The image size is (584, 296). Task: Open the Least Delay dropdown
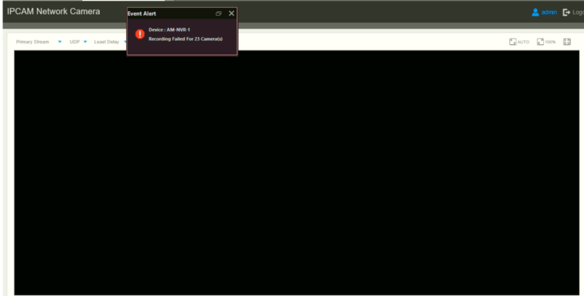(x=110, y=42)
